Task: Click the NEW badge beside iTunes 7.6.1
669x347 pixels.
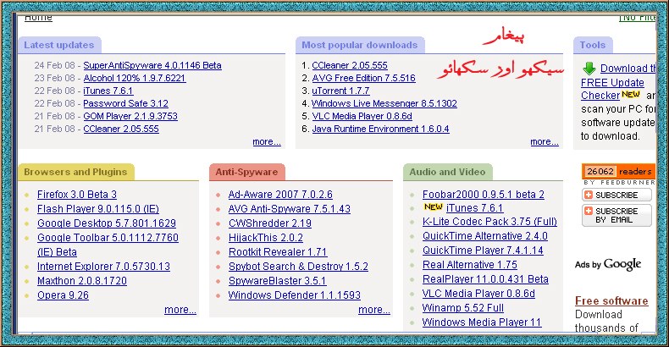Action: (433, 207)
